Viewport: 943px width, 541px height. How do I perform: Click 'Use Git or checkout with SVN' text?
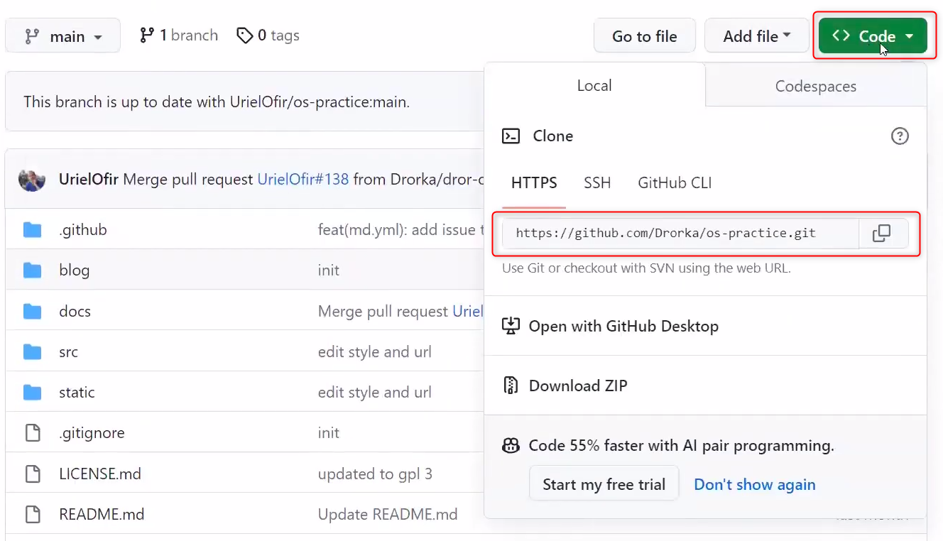pyautogui.click(x=646, y=268)
